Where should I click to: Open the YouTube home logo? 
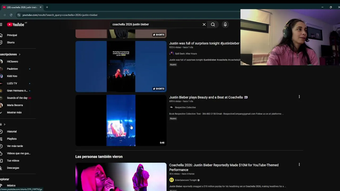16,24
